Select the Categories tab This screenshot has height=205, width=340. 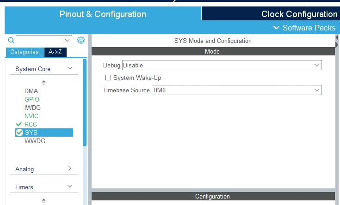point(25,52)
